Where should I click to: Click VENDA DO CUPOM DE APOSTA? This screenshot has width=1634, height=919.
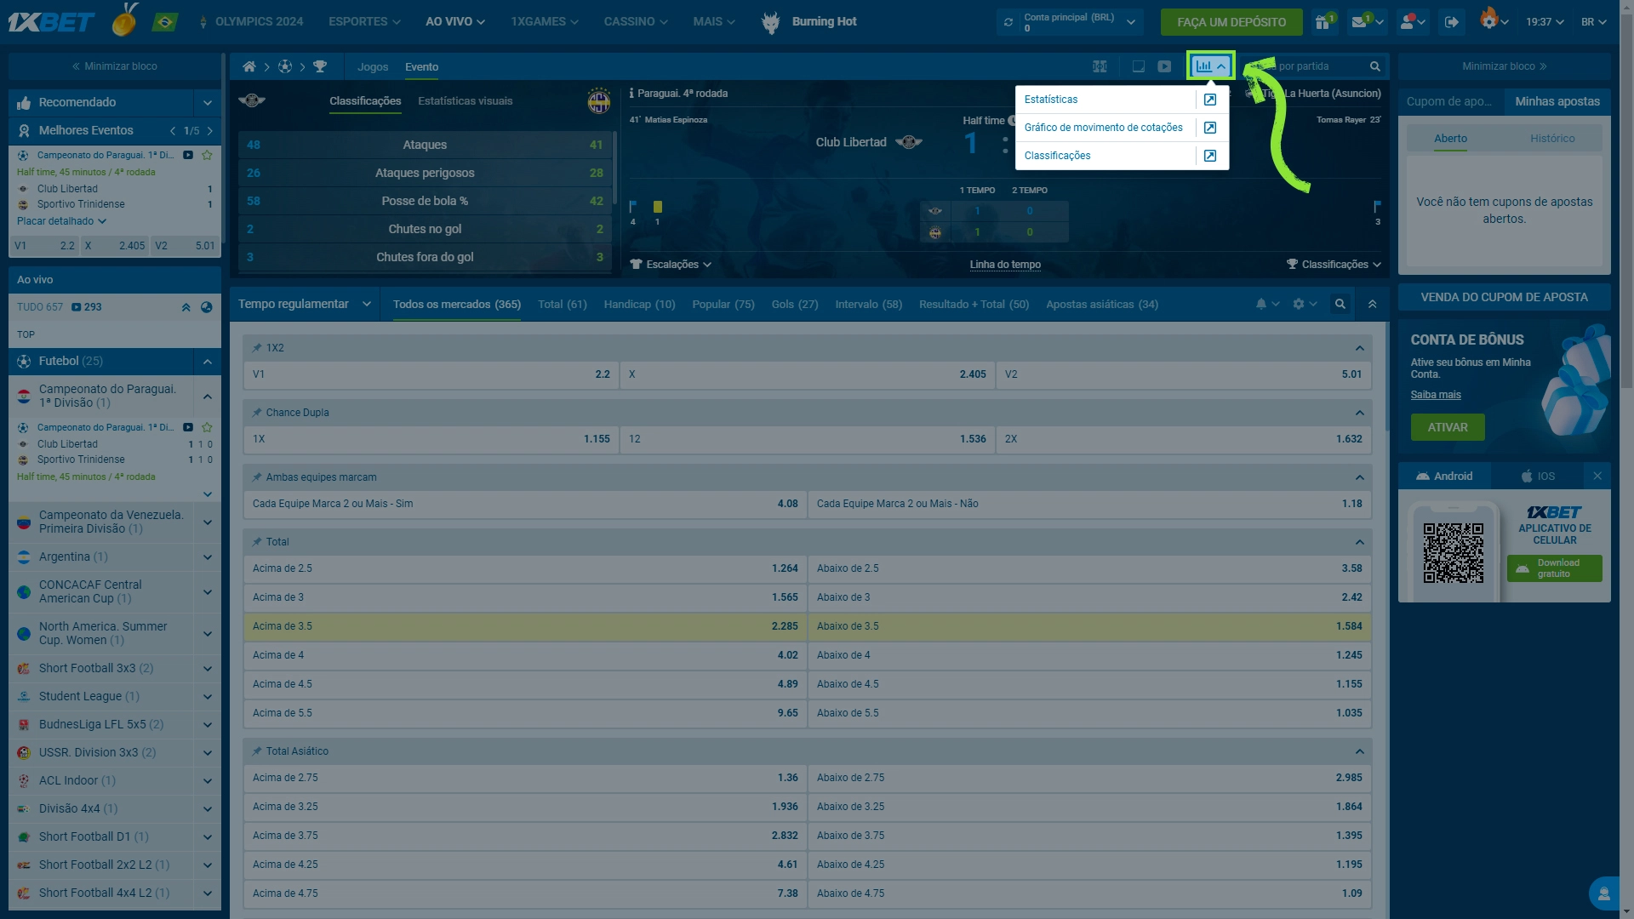1504,297
